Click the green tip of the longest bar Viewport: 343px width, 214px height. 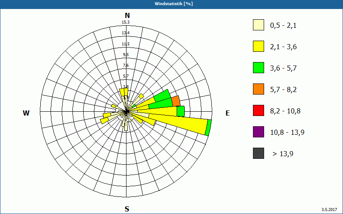(208, 128)
